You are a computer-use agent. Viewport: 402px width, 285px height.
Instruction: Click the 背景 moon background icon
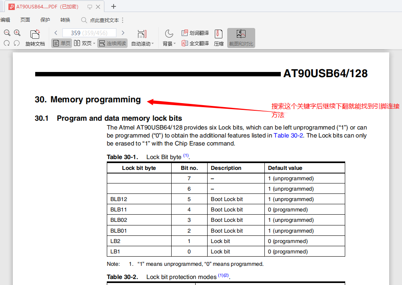[169, 34]
